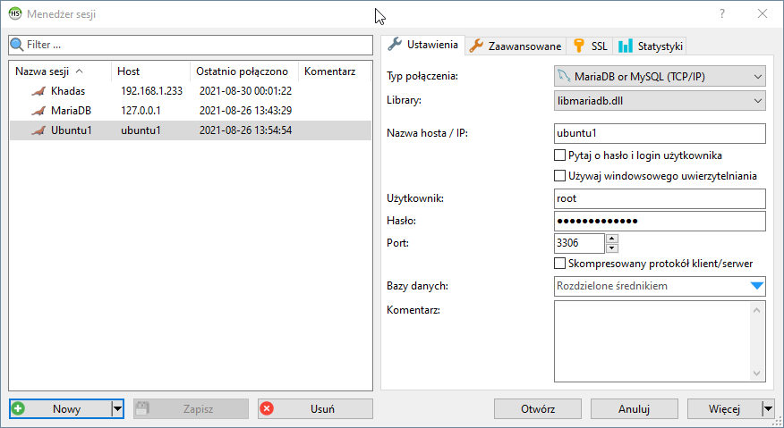Click the red X icon on Usuń

click(267, 408)
